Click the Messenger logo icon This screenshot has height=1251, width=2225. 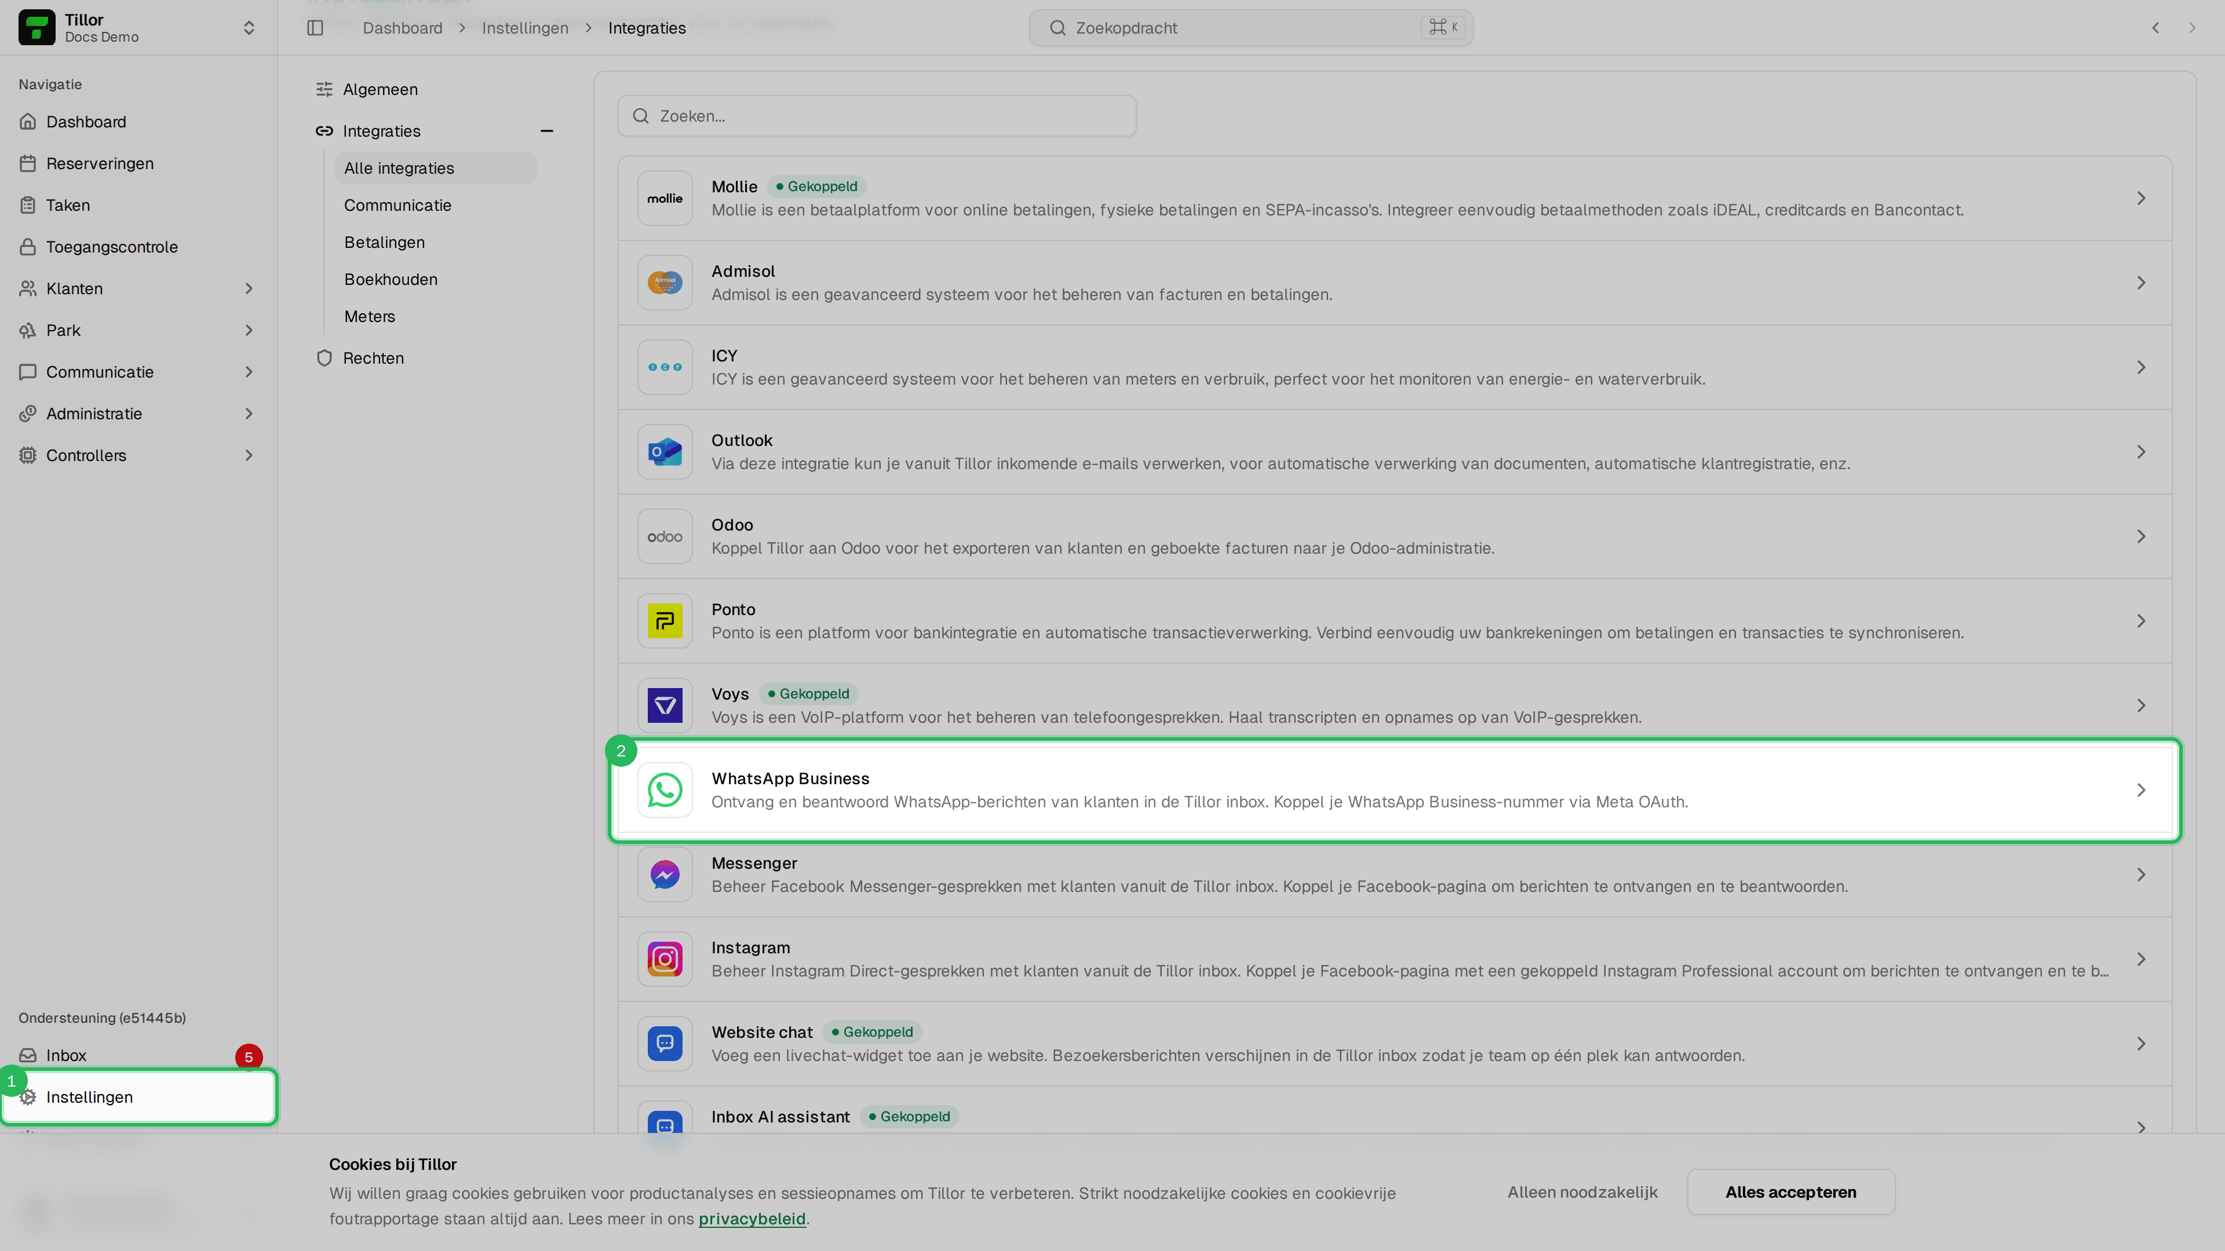click(665, 875)
